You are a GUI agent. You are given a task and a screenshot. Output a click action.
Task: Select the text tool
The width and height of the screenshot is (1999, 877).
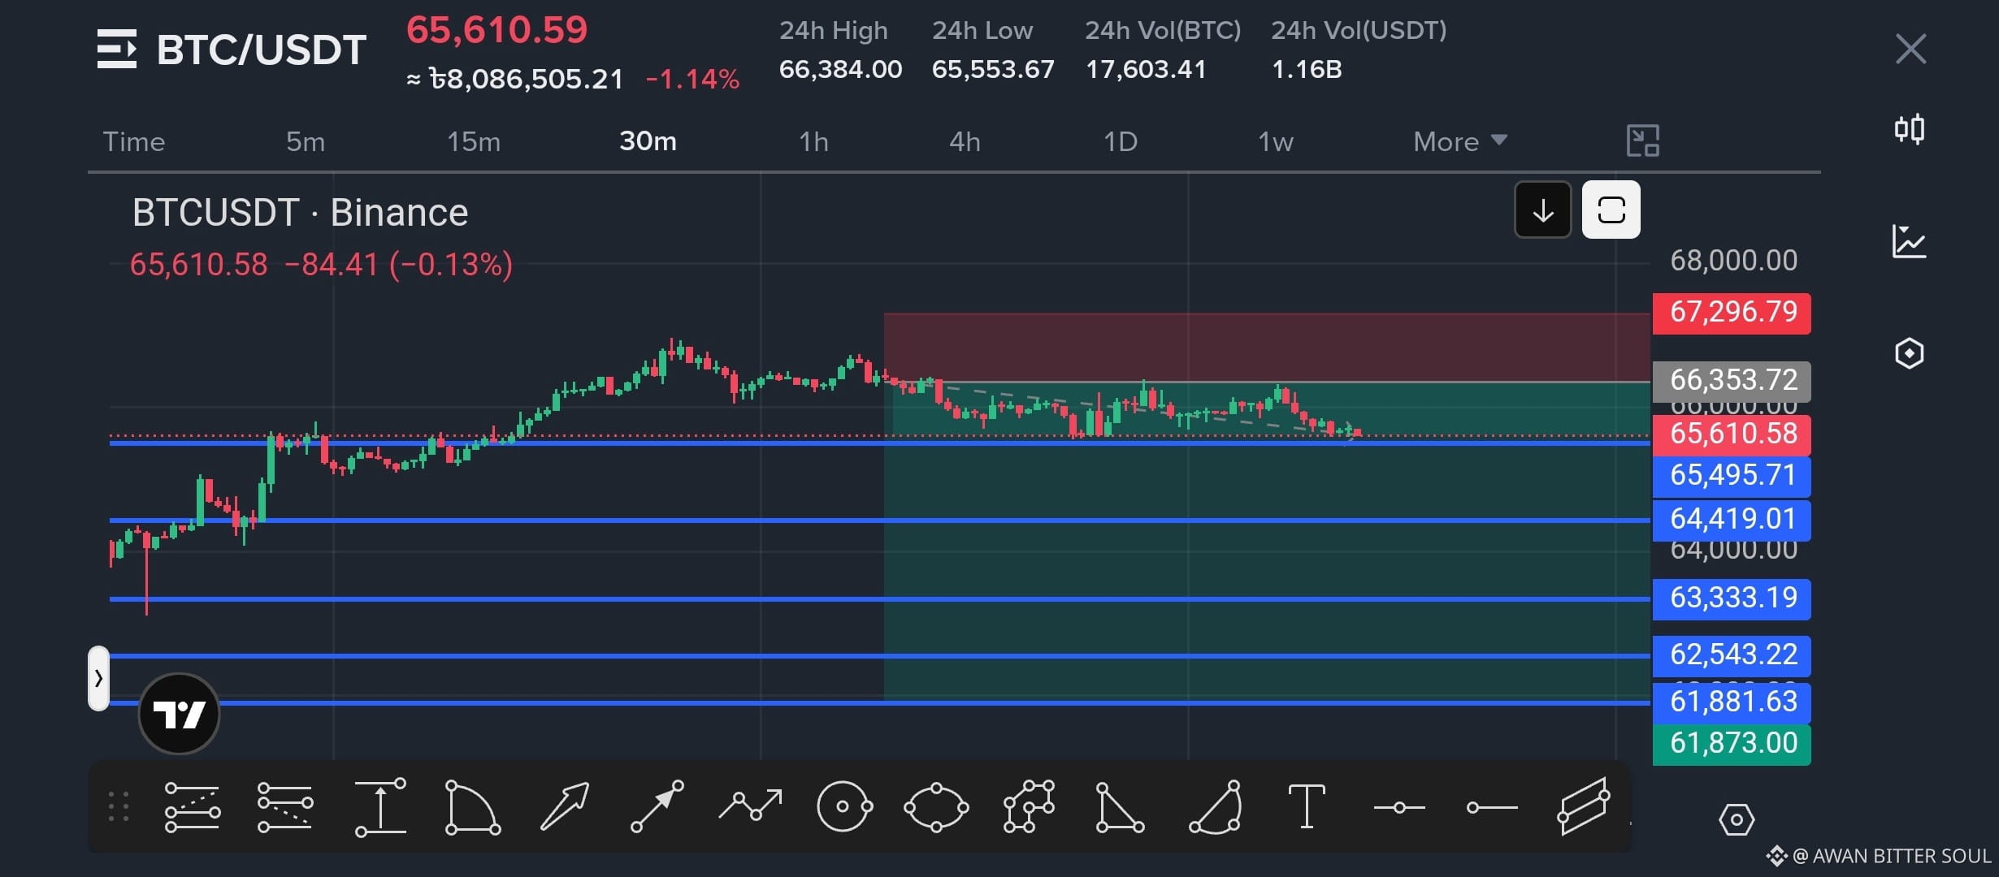pos(1307,806)
